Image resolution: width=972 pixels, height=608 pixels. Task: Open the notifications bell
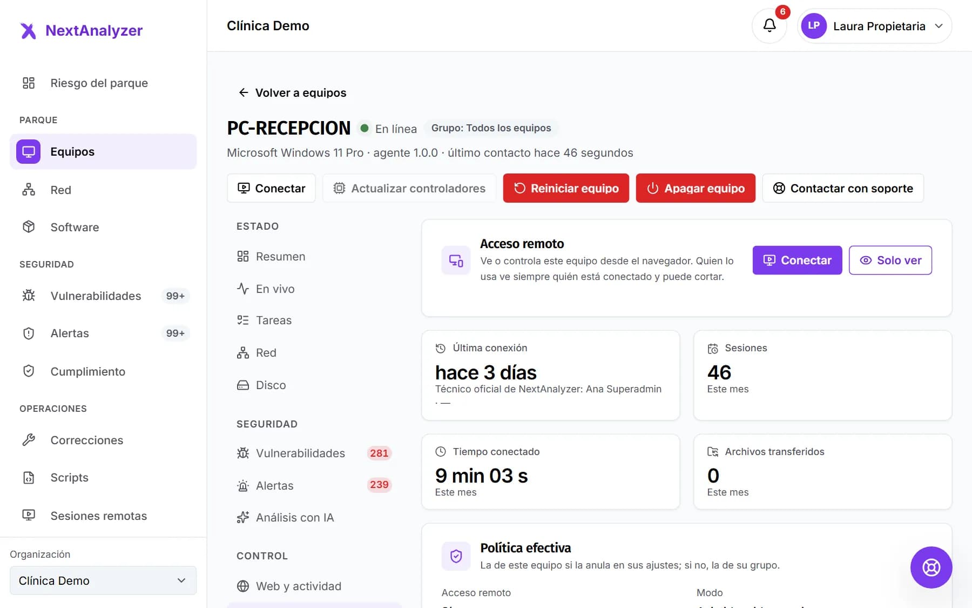[769, 25]
